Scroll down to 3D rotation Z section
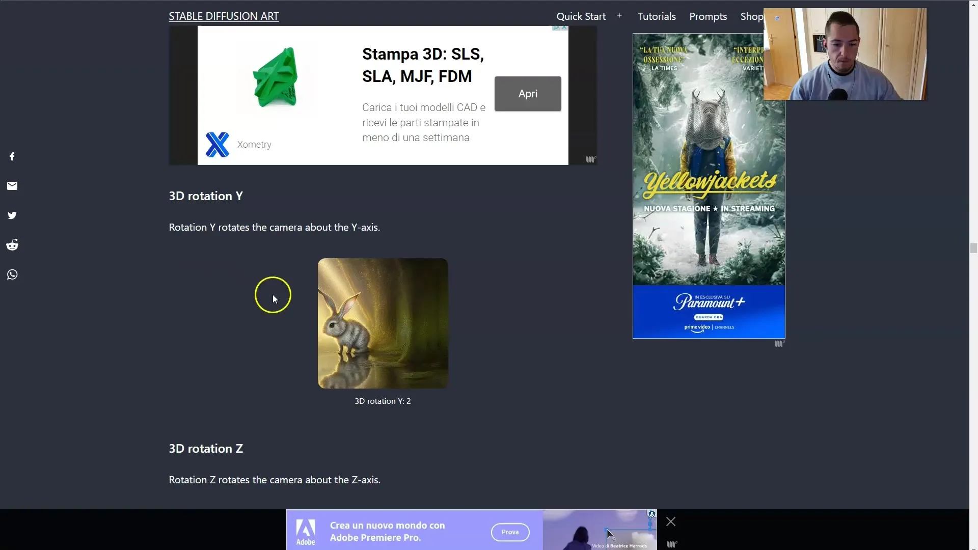The height and width of the screenshot is (550, 978). click(206, 448)
